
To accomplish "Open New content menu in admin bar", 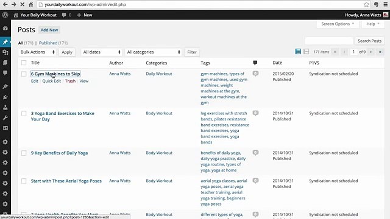I will click(85, 15).
